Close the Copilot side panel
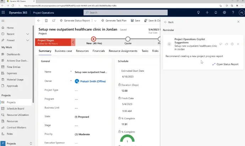The width and height of the screenshot is (245, 146). pos(238,22)
